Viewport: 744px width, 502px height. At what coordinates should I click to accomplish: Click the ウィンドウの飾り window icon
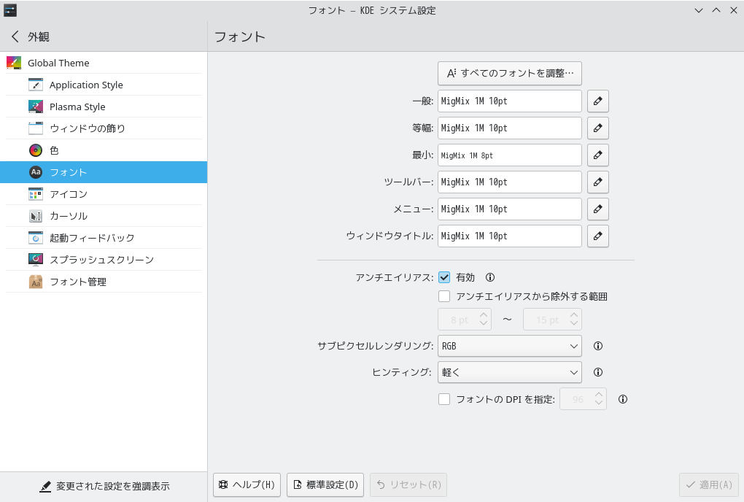[36, 128]
